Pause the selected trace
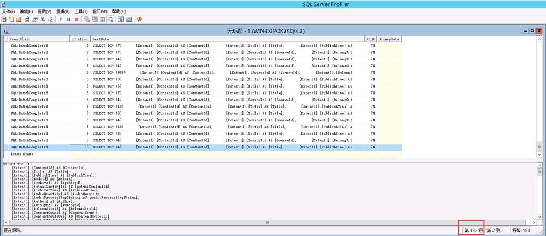Image resolution: width=546 pixels, height=236 pixels. pyautogui.click(x=69, y=19)
